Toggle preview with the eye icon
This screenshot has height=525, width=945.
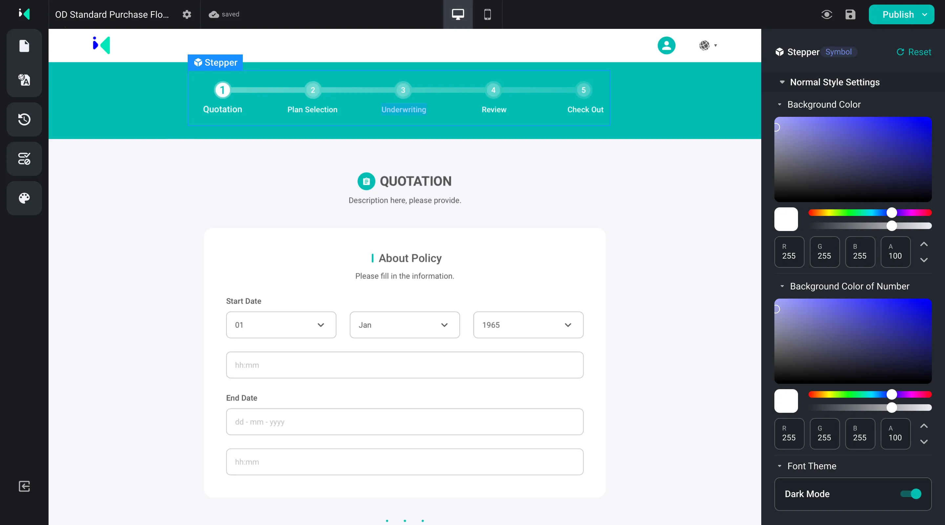tap(827, 14)
